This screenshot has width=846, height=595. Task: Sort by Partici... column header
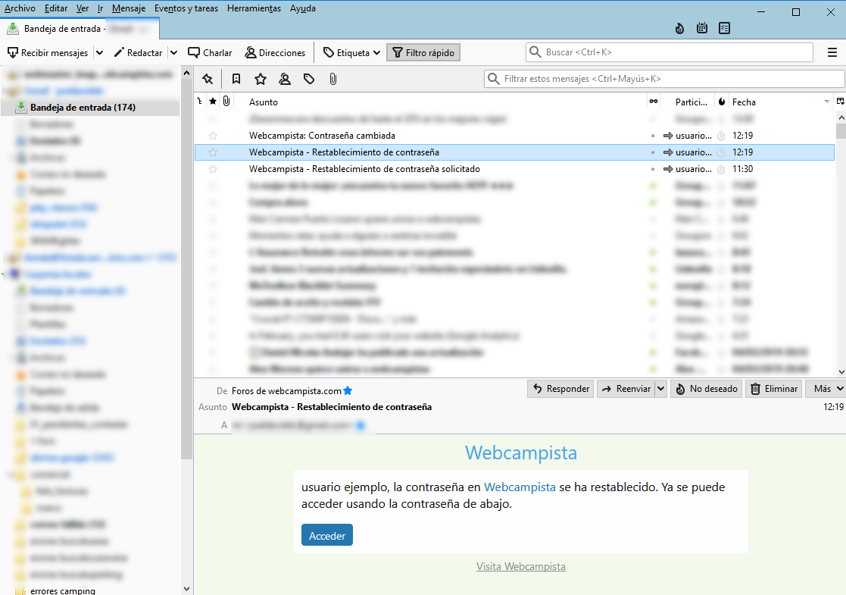coord(691,102)
